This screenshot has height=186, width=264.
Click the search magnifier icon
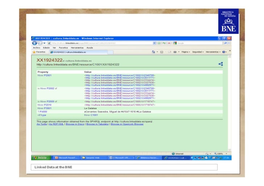[x=226, y=43]
